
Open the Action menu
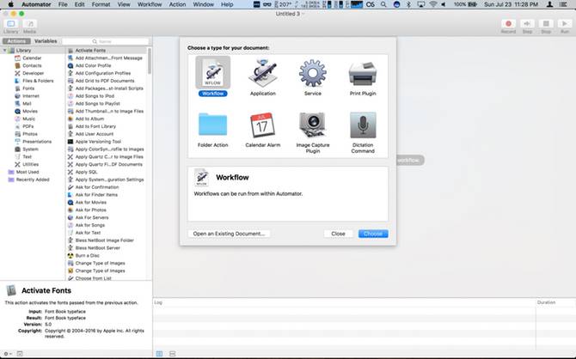[x=177, y=4]
